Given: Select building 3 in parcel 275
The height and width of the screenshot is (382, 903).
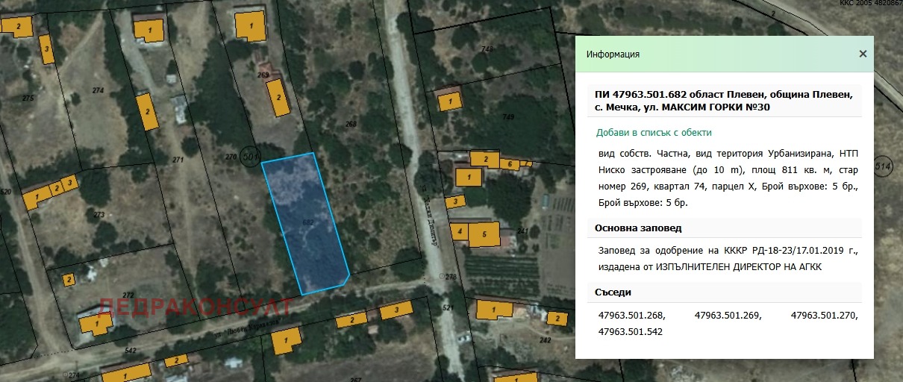Looking at the screenshot, I should (x=48, y=51).
